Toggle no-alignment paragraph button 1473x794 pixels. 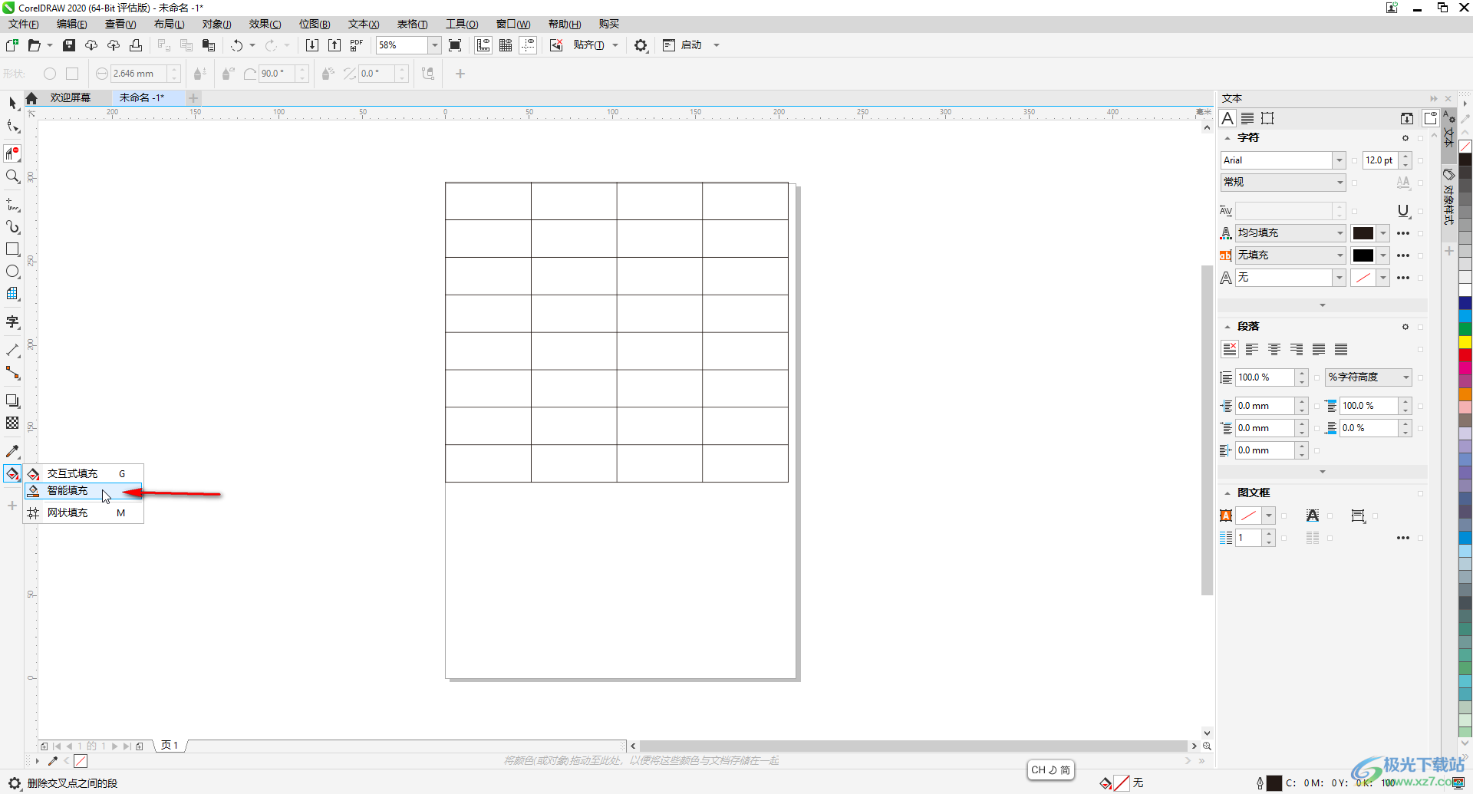click(x=1230, y=349)
